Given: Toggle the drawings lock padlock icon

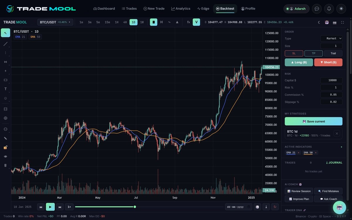Looking at the screenshot, I should [5, 147].
